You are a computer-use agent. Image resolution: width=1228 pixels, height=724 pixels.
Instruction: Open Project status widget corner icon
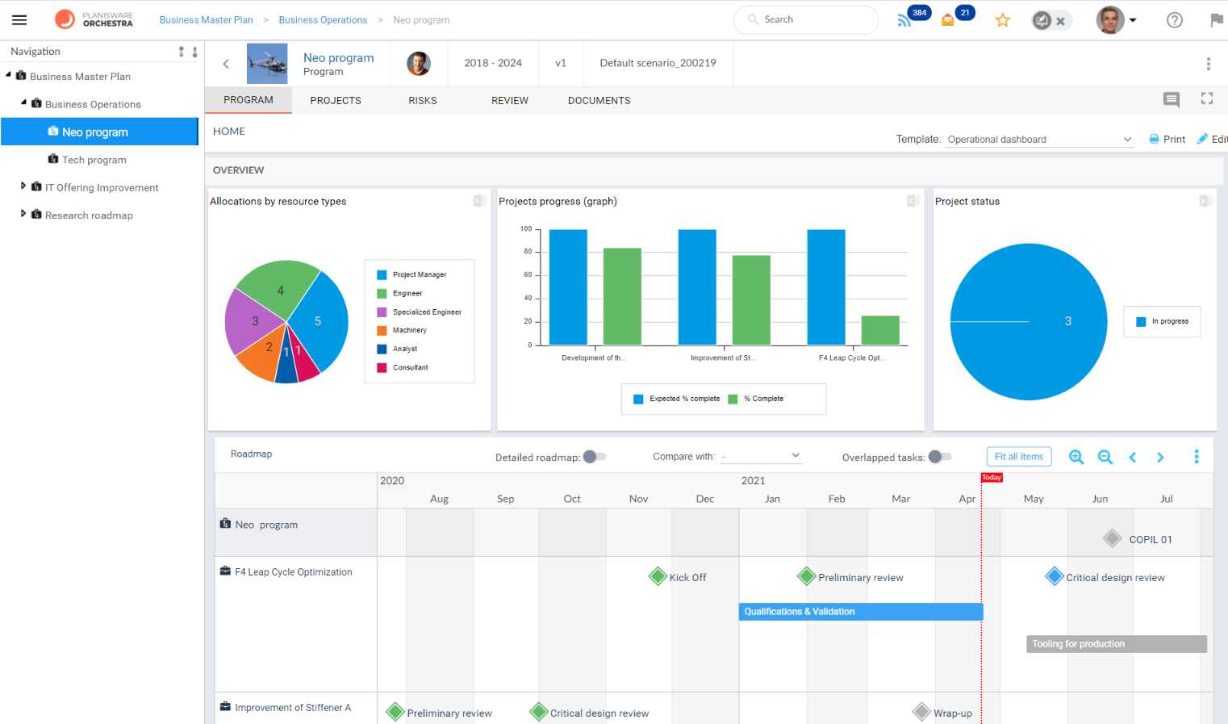1205,201
